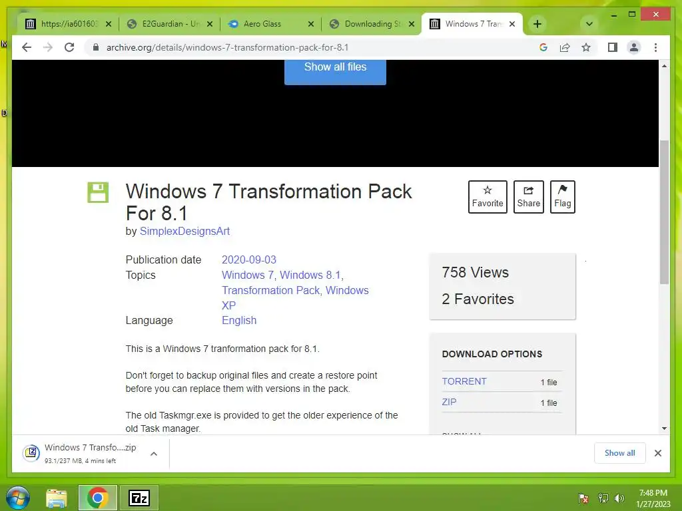Image resolution: width=682 pixels, height=511 pixels.
Task: Open the Windows 8.1 topic link
Action: tap(310, 275)
